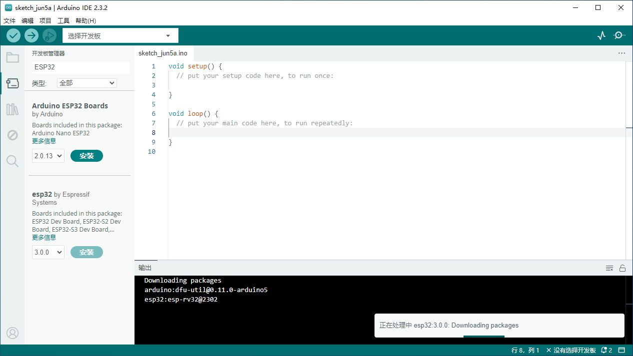633x356 pixels.
Task: Click the Arduino IDE title bar logo
Action: [8, 7]
